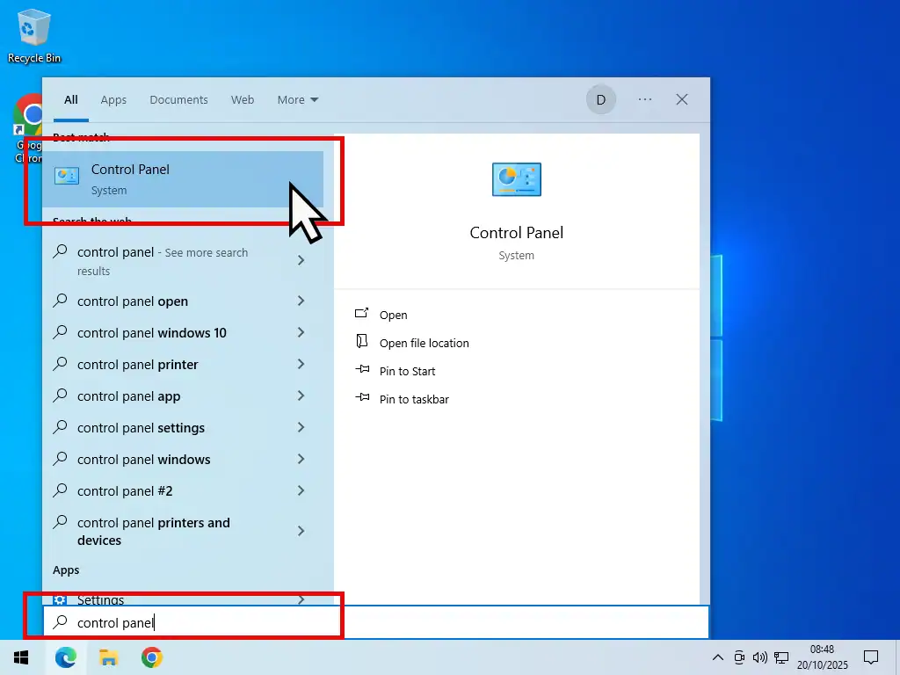
Task: Click the Windows Start button
Action: (21, 657)
